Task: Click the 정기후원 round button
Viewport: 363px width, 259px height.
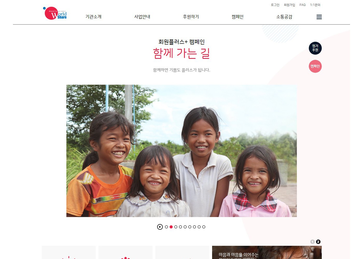Action: [315, 48]
